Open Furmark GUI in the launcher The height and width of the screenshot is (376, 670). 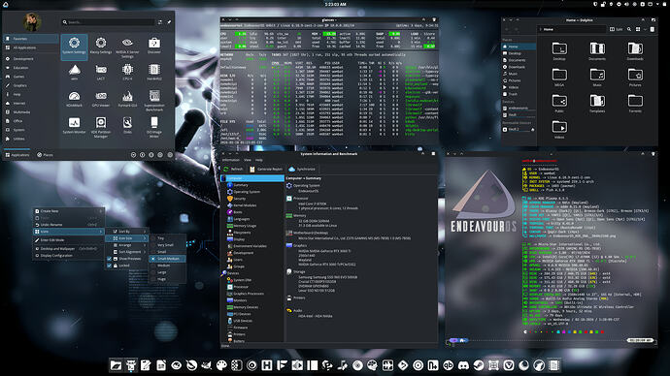click(127, 99)
